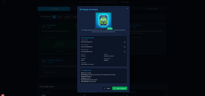This screenshot has width=205, height=96.
Task: Click the Your Badge Stats heading
Action: (x=47, y=87)
